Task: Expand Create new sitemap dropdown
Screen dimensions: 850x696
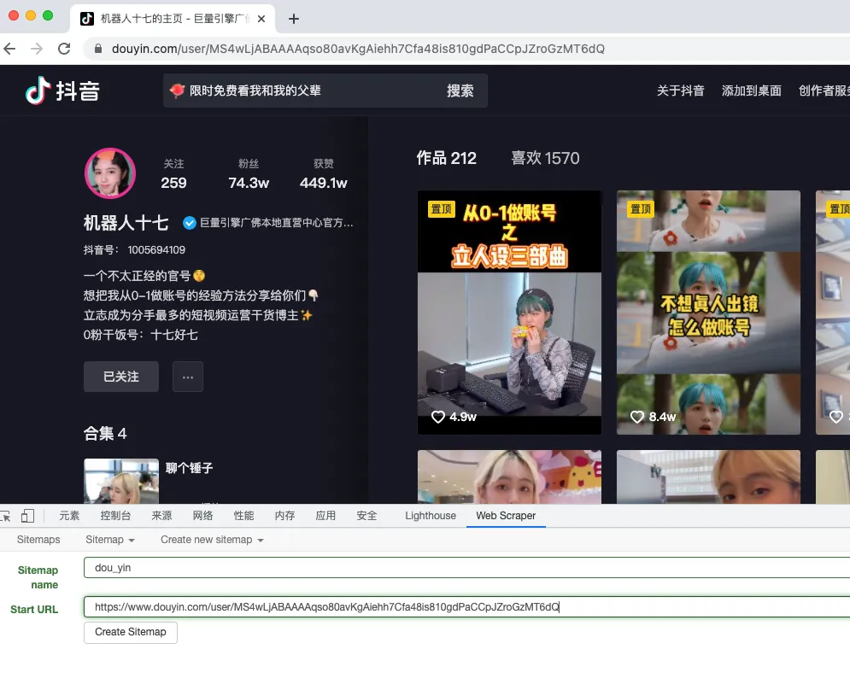Action: click(x=212, y=540)
